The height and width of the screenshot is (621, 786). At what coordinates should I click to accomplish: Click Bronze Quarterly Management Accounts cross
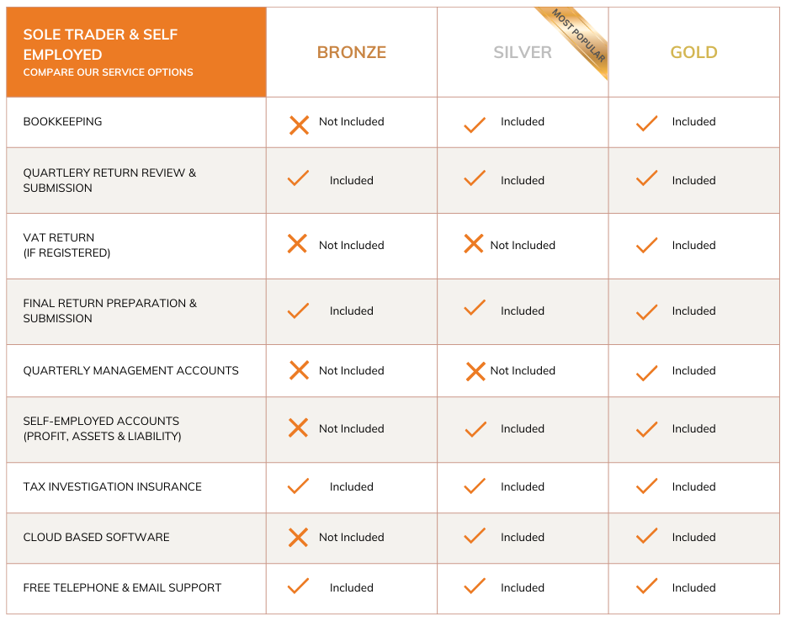point(299,370)
